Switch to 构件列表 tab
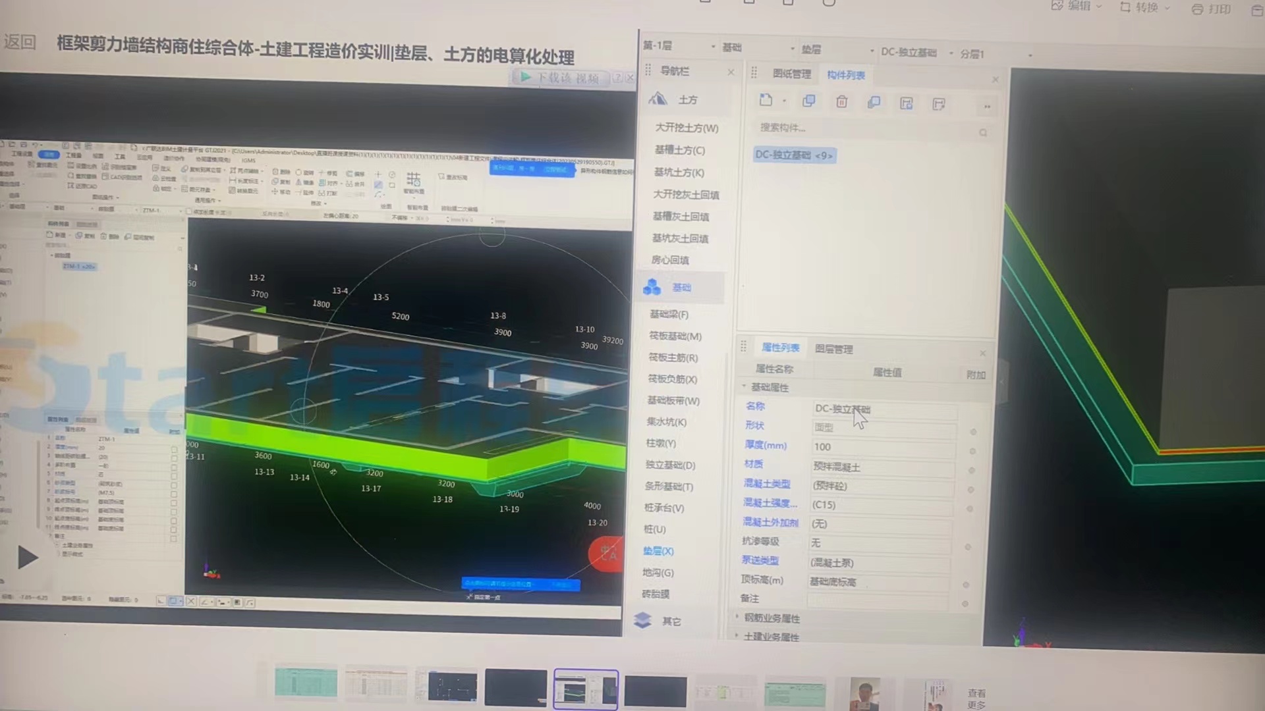1265x711 pixels. (x=847, y=76)
